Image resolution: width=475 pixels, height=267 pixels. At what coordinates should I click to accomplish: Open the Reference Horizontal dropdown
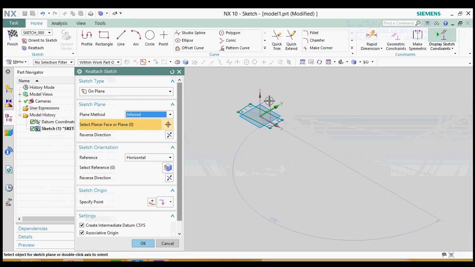149,158
